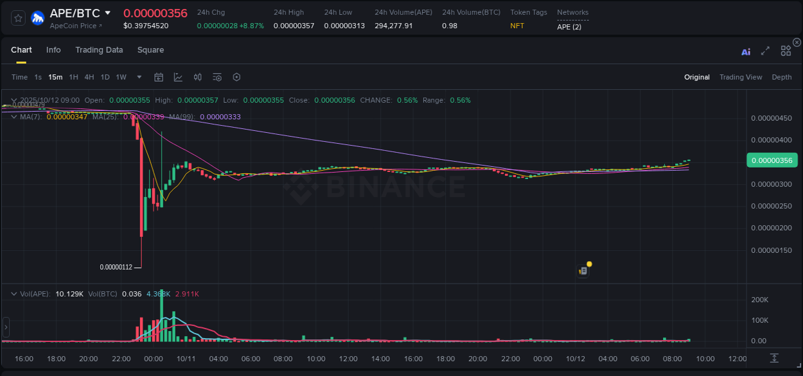This screenshot has height=376, width=803.
Task: Open the Depth view tab
Action: 782,77
